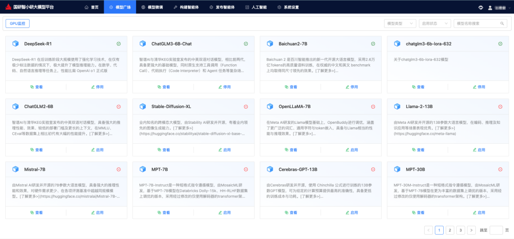The height and width of the screenshot is (239, 514).
Task: Open the 系统设置 tab
Action: pos(288,7)
